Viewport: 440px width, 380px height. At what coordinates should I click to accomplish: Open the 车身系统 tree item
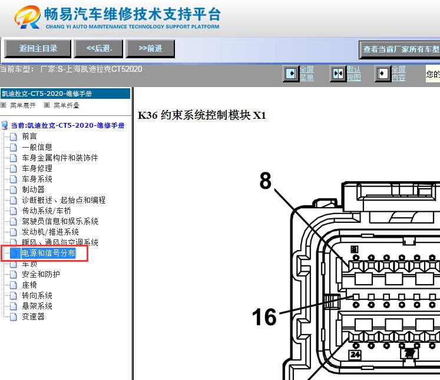pyautogui.click(x=37, y=179)
